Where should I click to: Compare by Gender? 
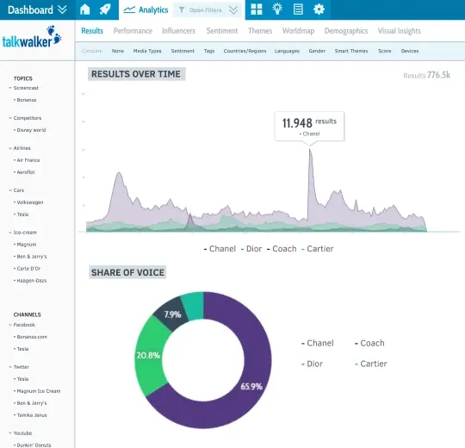pyautogui.click(x=317, y=51)
